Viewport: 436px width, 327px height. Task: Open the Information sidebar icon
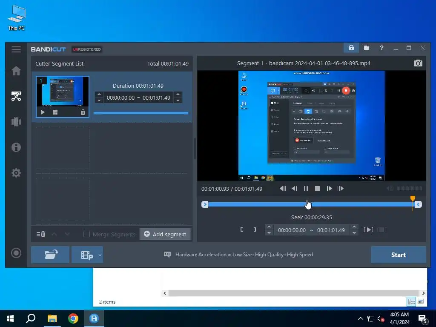coord(16,147)
